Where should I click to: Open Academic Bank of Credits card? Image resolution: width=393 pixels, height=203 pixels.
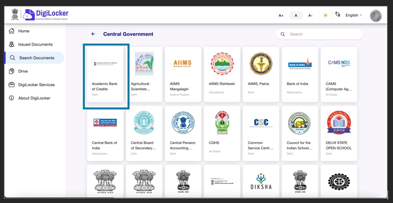(105, 74)
